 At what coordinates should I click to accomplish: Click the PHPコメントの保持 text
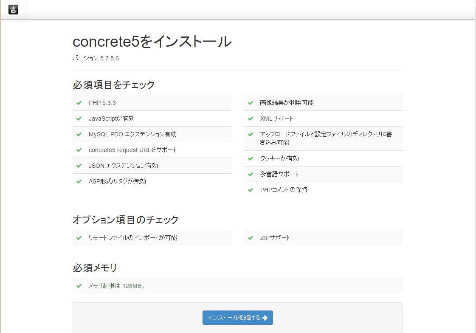coord(284,190)
